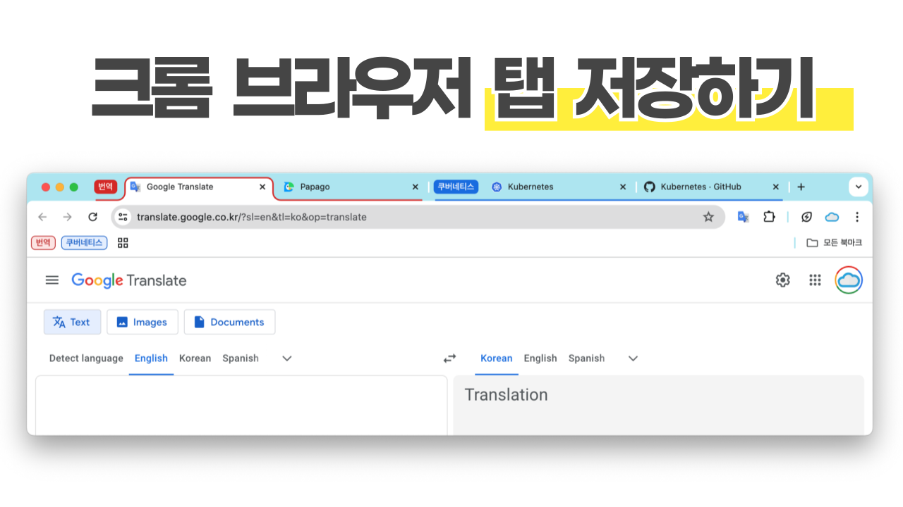This screenshot has height=507, width=903.
Task: Open site information icon in address bar
Action: click(x=123, y=217)
